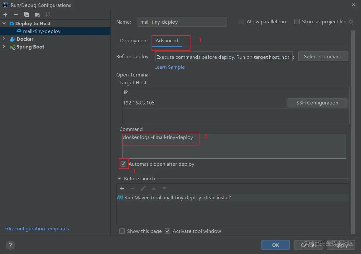Open the SSH Configuration button
Image resolution: width=361 pixels, height=254 pixels.
[x=317, y=103]
